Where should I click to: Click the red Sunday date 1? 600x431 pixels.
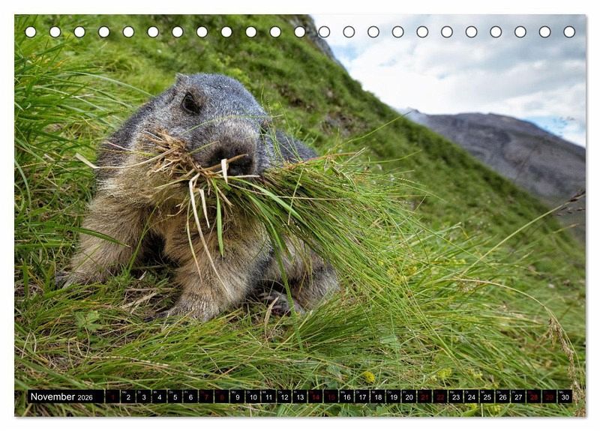(112, 397)
